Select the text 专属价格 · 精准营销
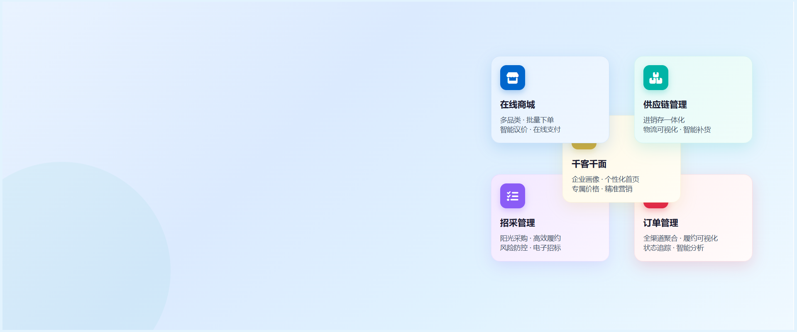 [602, 189]
